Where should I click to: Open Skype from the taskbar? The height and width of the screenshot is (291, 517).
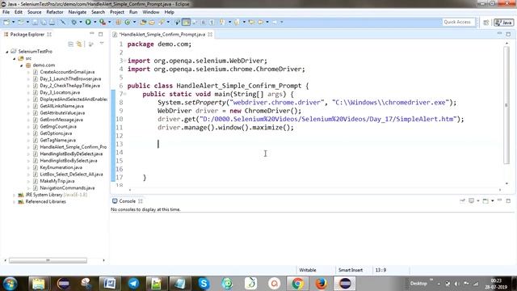[x=204, y=284]
